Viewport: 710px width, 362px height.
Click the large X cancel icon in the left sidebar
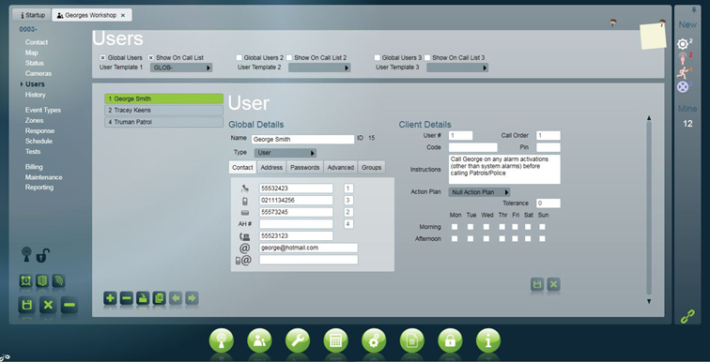coord(48,305)
